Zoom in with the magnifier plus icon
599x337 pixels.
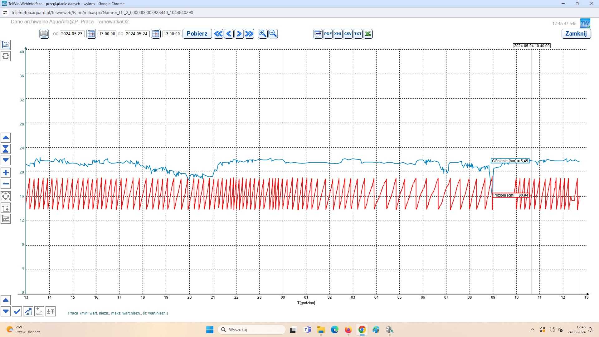coord(263,34)
